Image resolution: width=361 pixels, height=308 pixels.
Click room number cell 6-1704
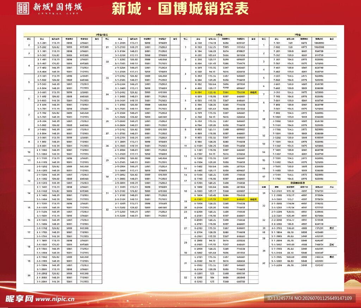(x=198, y=183)
